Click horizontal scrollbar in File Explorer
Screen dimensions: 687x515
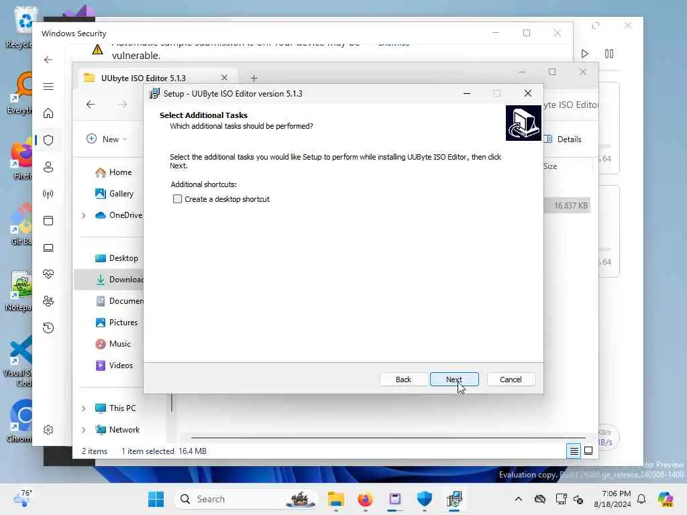click(388, 437)
